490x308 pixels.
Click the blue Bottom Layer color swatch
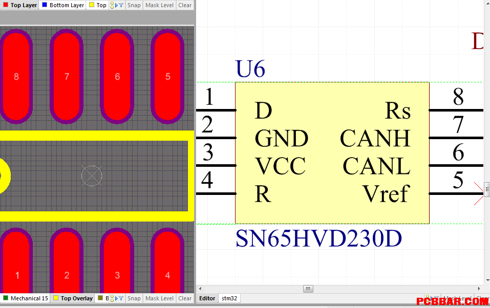click(45, 5)
